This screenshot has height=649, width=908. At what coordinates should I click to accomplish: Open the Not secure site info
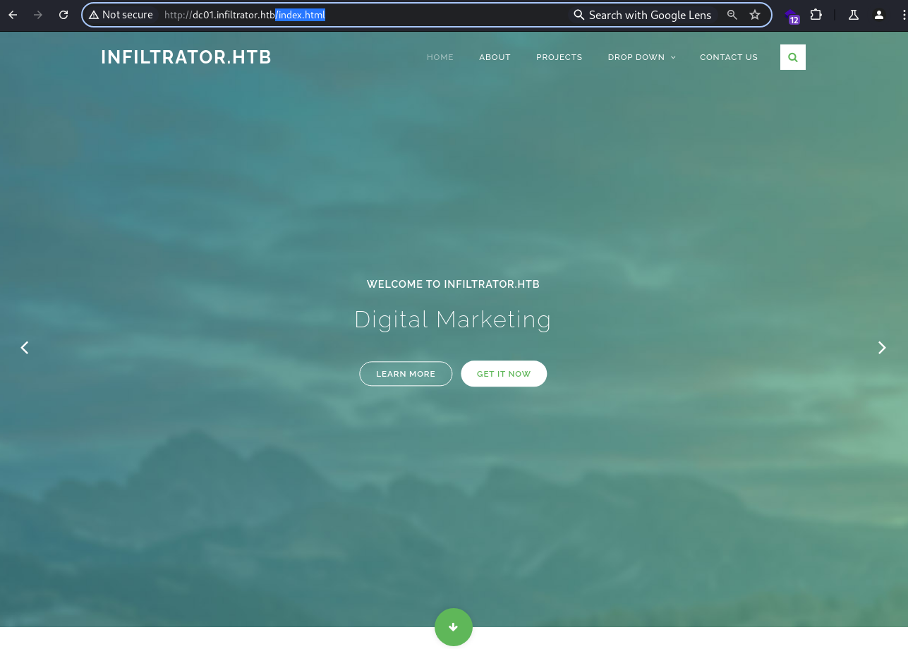pos(121,15)
